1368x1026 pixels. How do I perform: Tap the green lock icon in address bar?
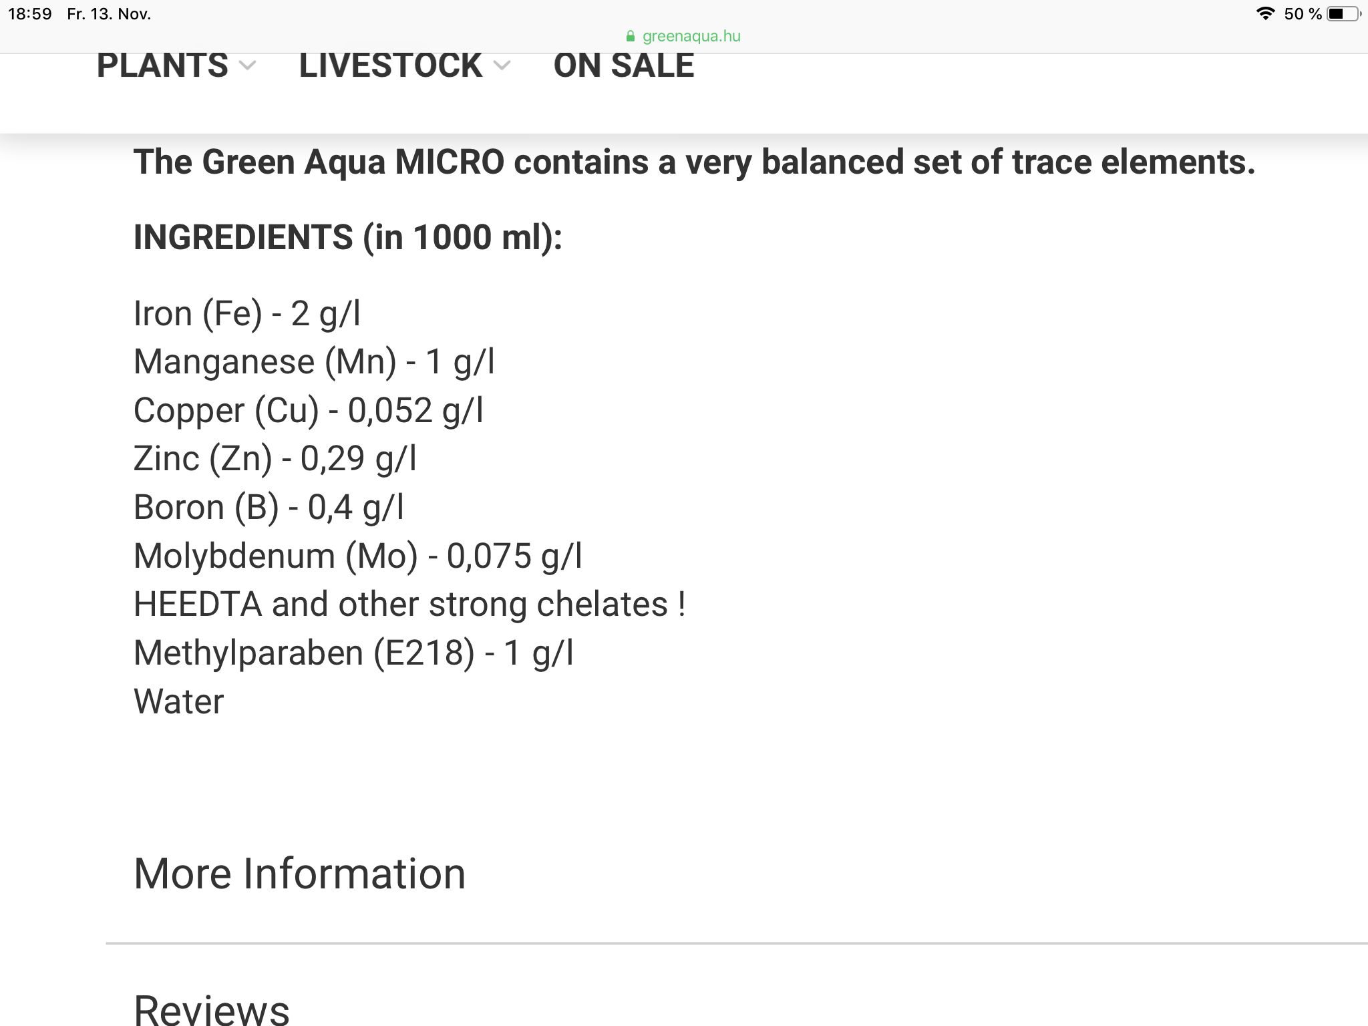pos(631,36)
